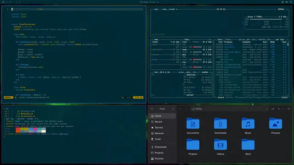This screenshot has height=165, width=294.
Task: Open the btop menu option
Action: 164,9
